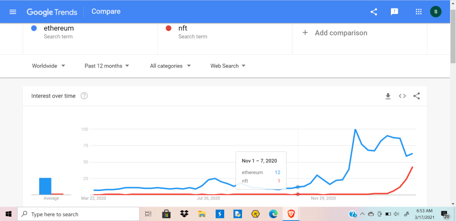
Task: Open the hamburger main menu
Action: coord(13,12)
